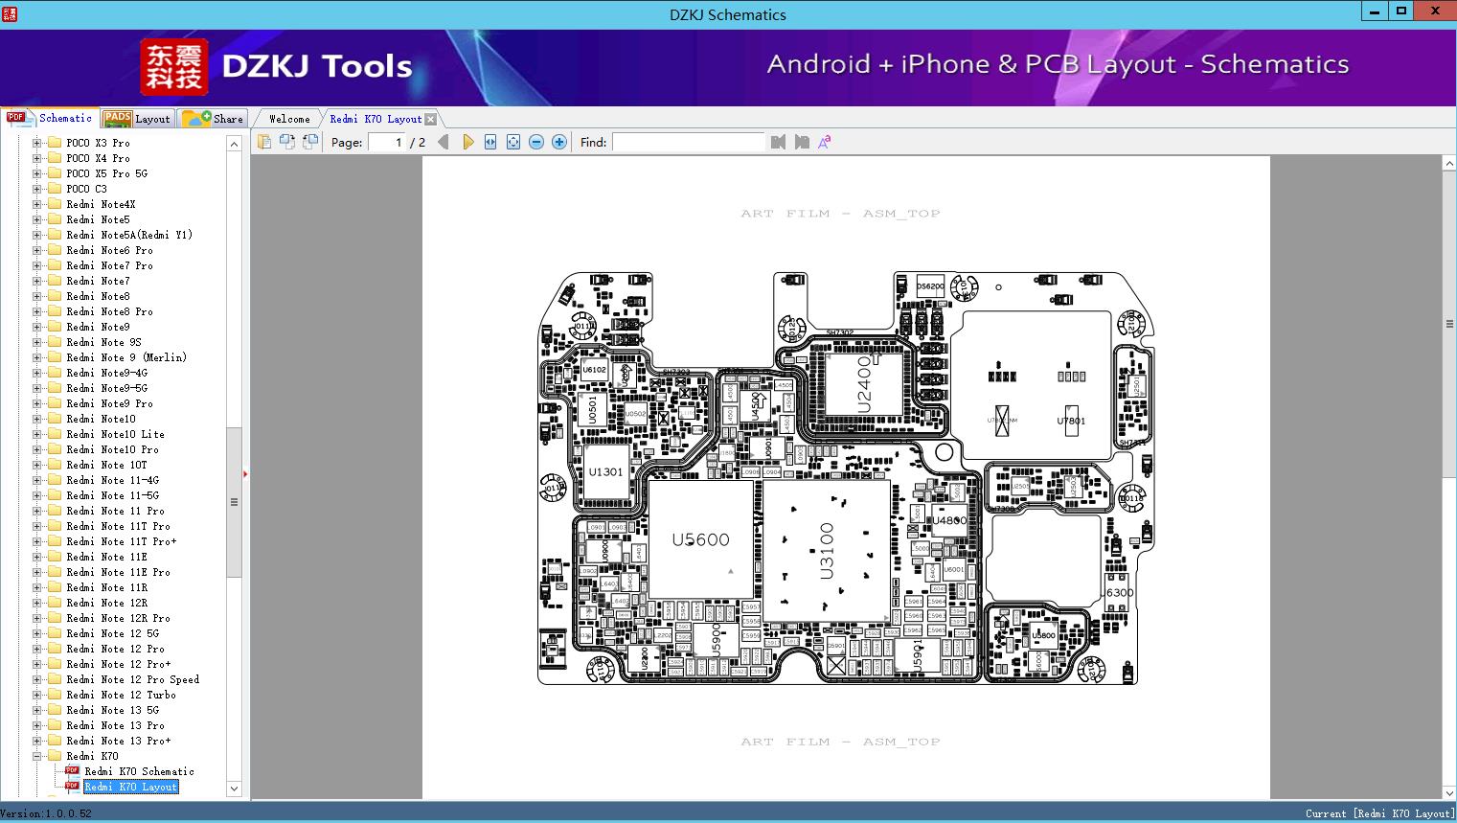Click the Page number input field
This screenshot has height=823, width=1457.
[x=387, y=142]
